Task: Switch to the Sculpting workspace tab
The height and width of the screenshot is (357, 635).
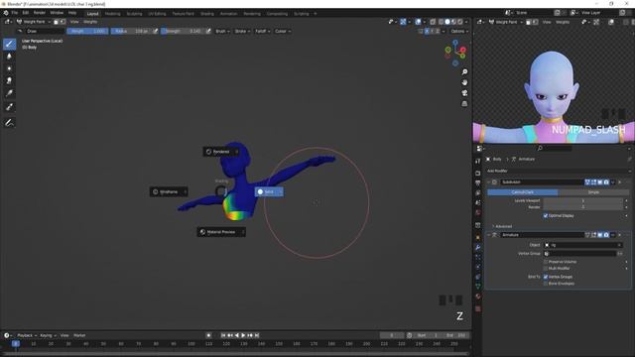Action: 134,14
